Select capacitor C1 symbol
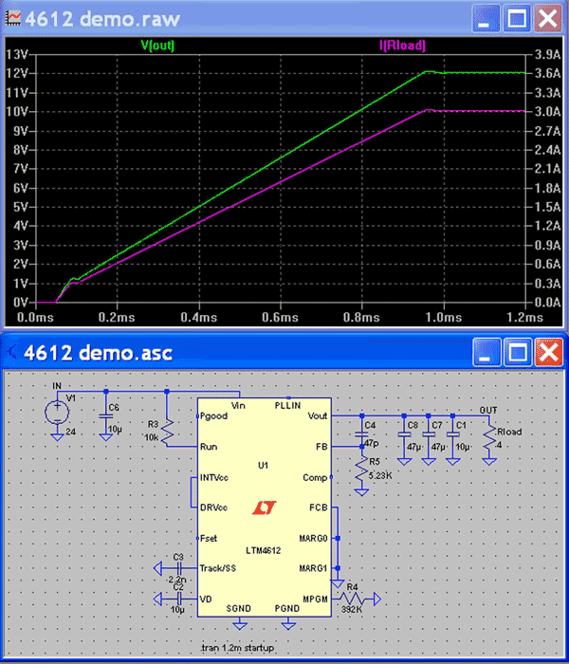Screen dimensions: 569x664 [452, 434]
